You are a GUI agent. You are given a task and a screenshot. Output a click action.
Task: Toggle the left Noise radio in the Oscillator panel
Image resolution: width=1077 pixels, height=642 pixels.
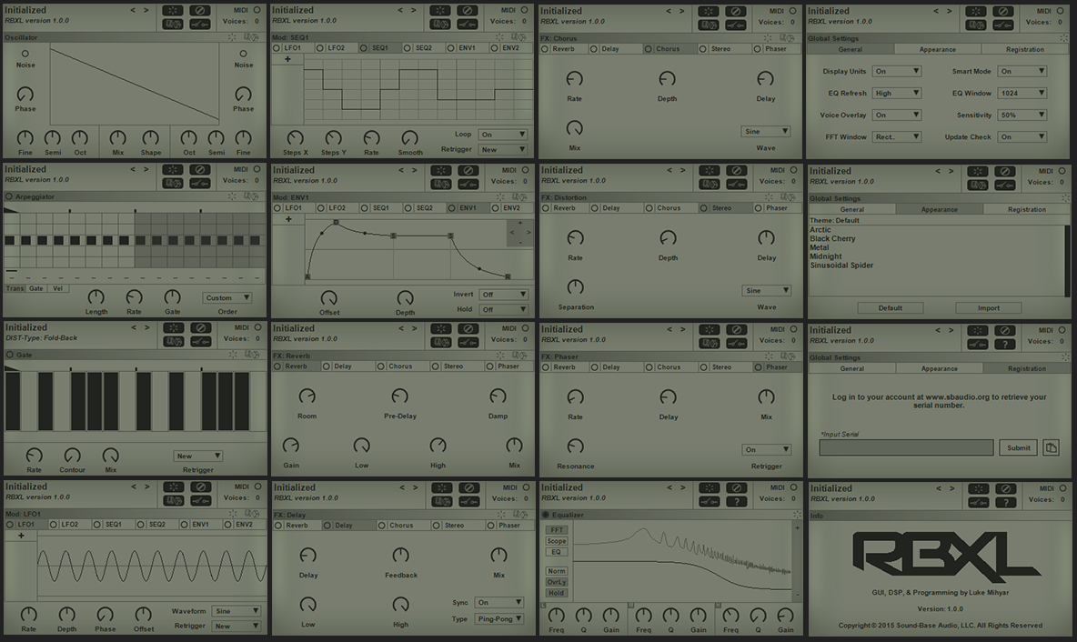25,54
